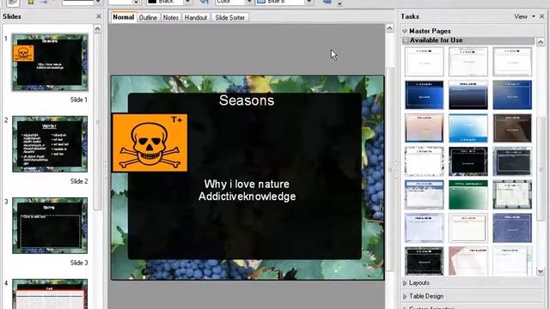Switch to the Slide Sorter tab
This screenshot has height=309, width=550.
pos(229,17)
